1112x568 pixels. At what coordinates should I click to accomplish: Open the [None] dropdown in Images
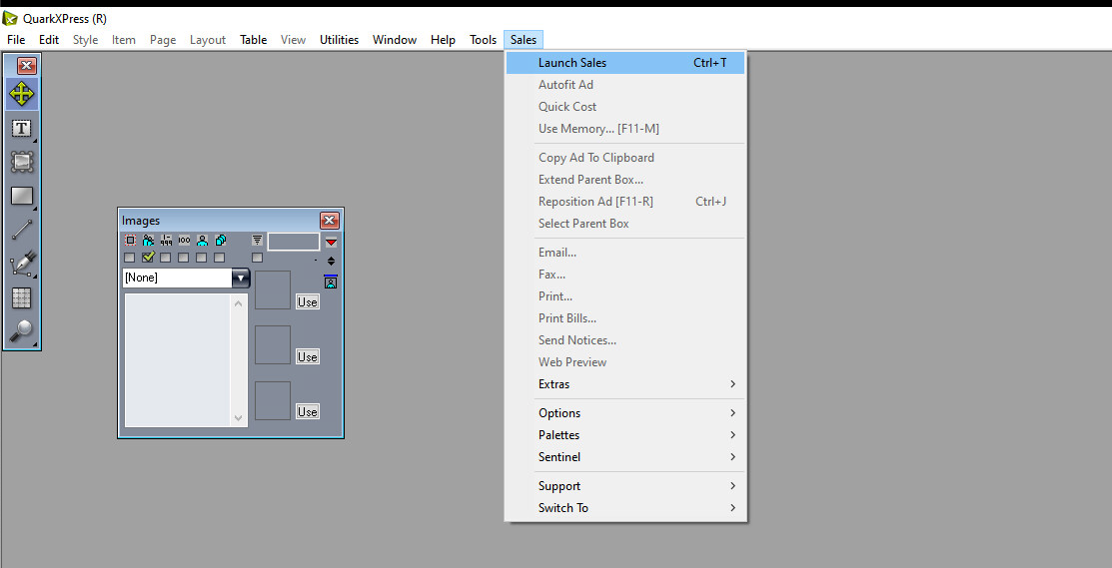tap(241, 278)
